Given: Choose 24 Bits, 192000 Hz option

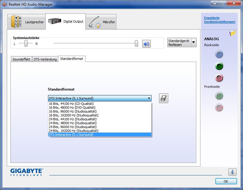Looking at the screenshot, I should 100,131.
